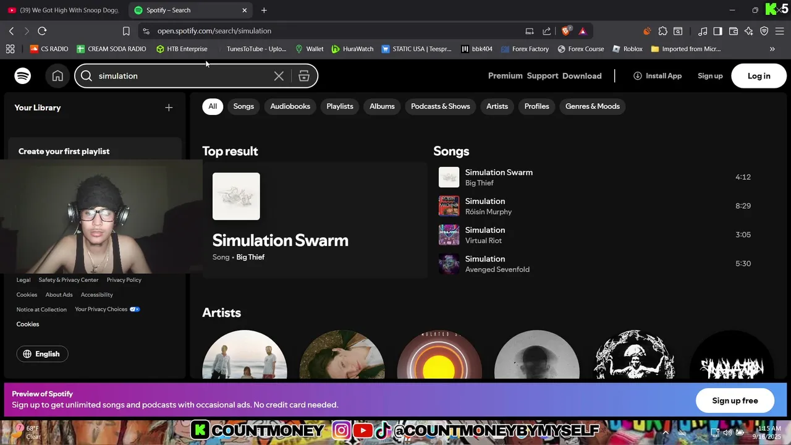Click the Brave Rewards triangle icon

[582, 31]
